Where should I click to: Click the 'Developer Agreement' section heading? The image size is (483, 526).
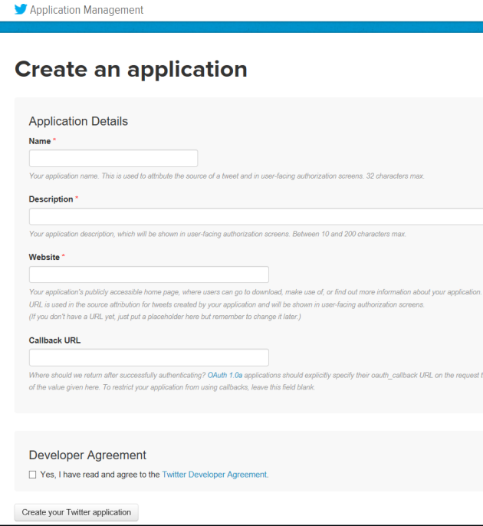coord(87,455)
